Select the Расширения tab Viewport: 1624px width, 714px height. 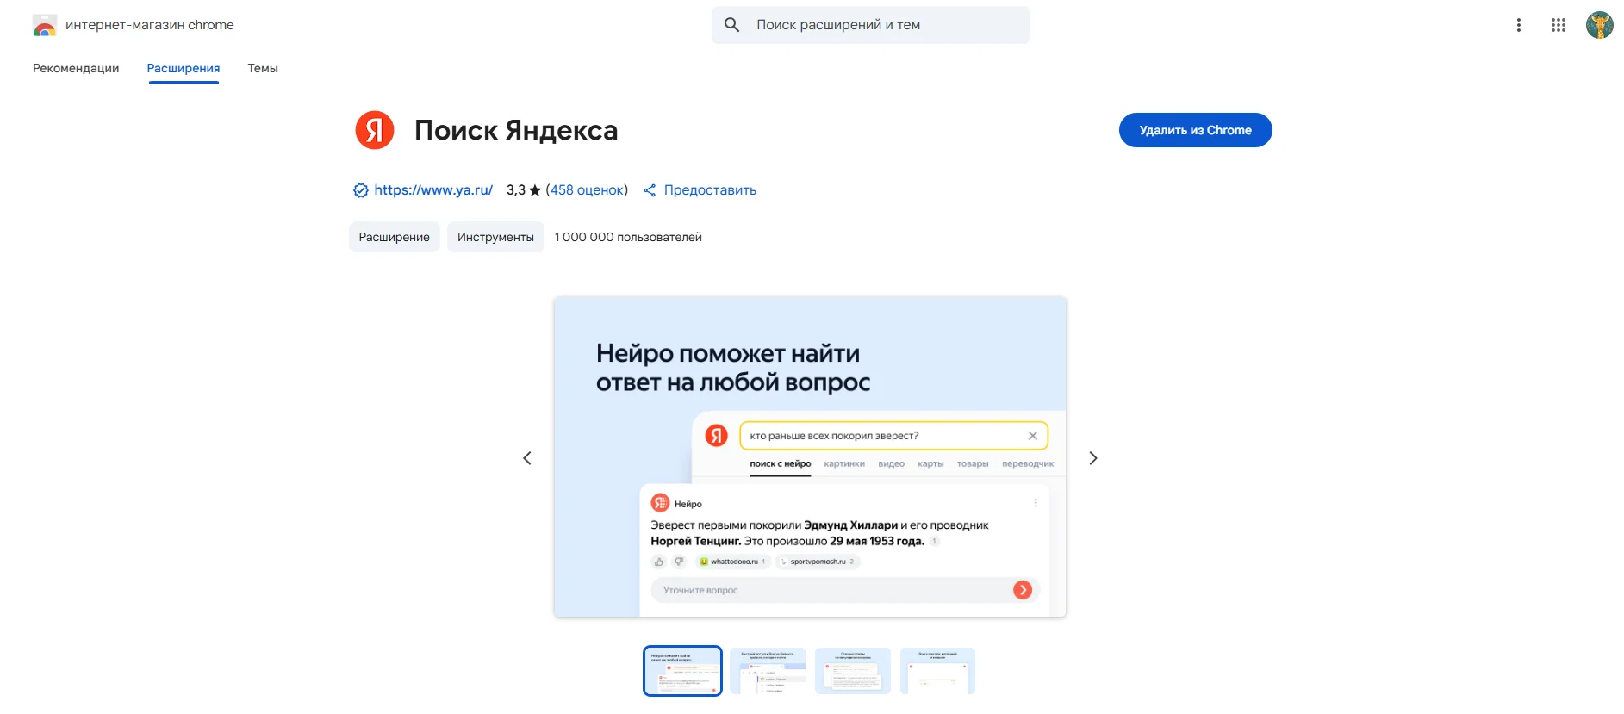(x=184, y=68)
